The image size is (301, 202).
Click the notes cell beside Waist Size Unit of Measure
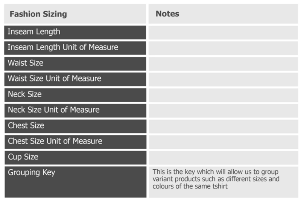click(x=223, y=79)
